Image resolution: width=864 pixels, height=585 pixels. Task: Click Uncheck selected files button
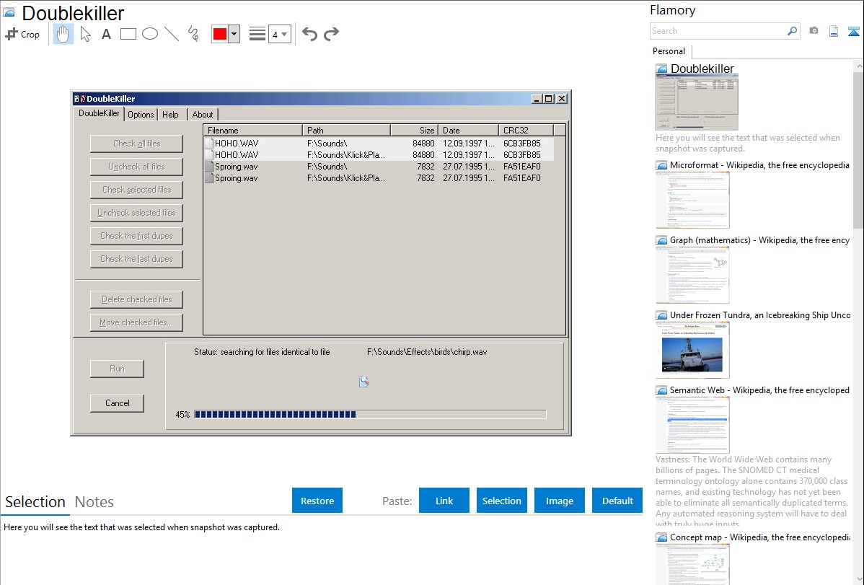click(x=136, y=213)
